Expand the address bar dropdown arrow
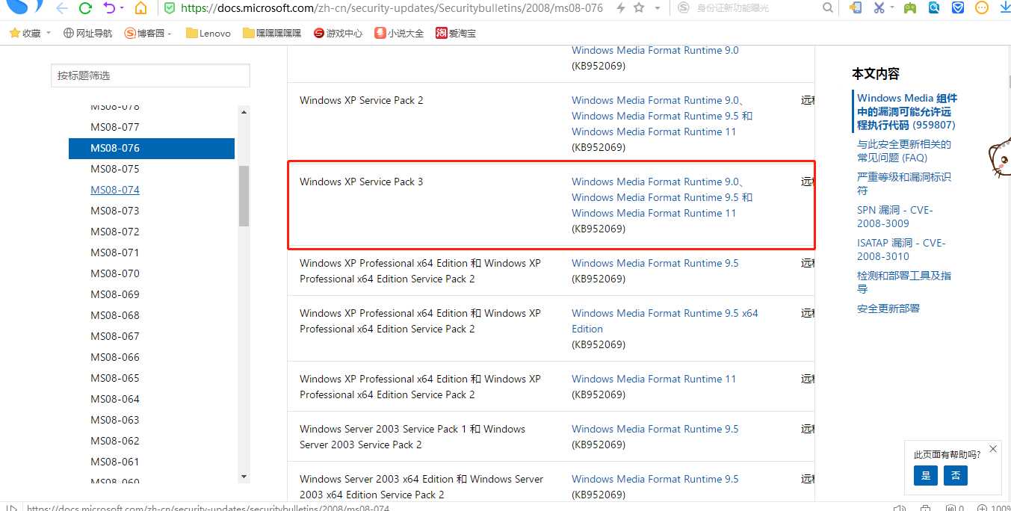This screenshot has height=511, width=1011. coord(658,9)
